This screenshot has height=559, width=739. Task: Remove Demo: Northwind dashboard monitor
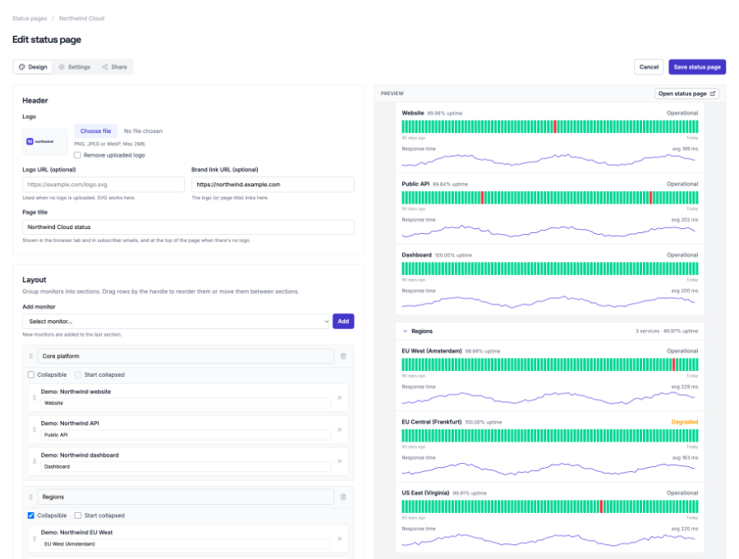[x=340, y=461]
